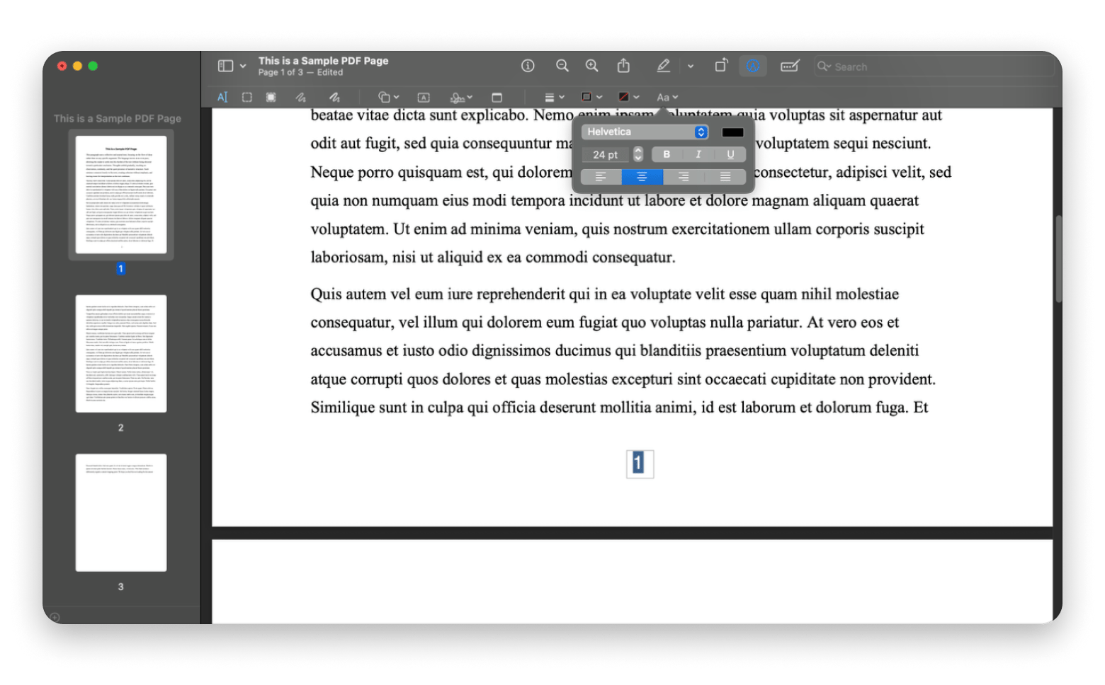Click the Inspector info icon
Image resolution: width=1105 pixels, height=685 pixels.
coord(528,66)
